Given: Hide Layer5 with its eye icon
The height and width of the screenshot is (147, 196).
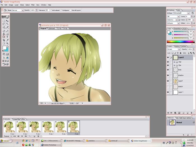Looking at the screenshot, I should point(168,57).
